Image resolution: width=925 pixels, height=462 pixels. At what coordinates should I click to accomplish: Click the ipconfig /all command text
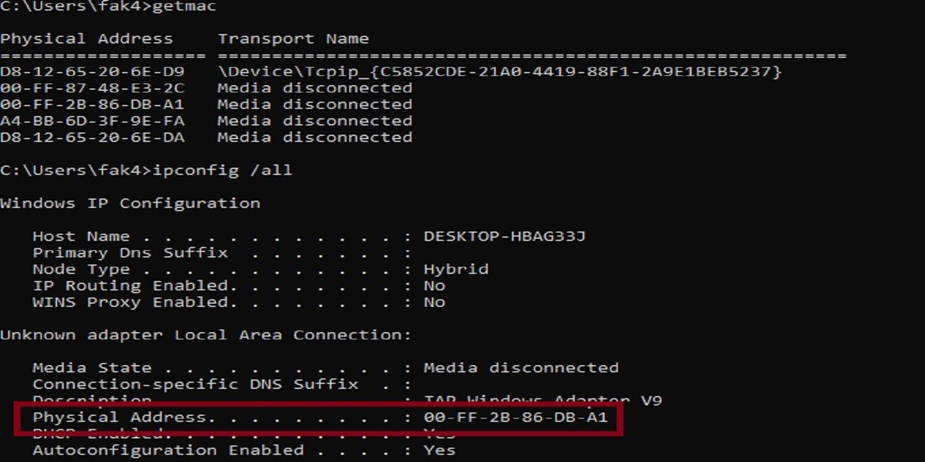(x=222, y=170)
